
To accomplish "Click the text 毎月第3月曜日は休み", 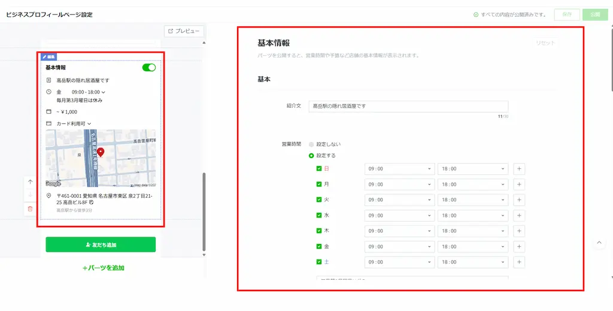I will click(80, 100).
